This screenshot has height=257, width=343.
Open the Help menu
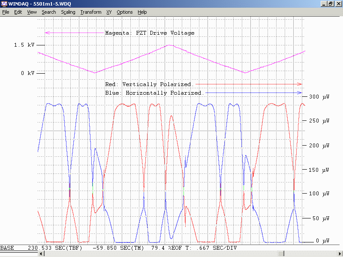[142, 12]
